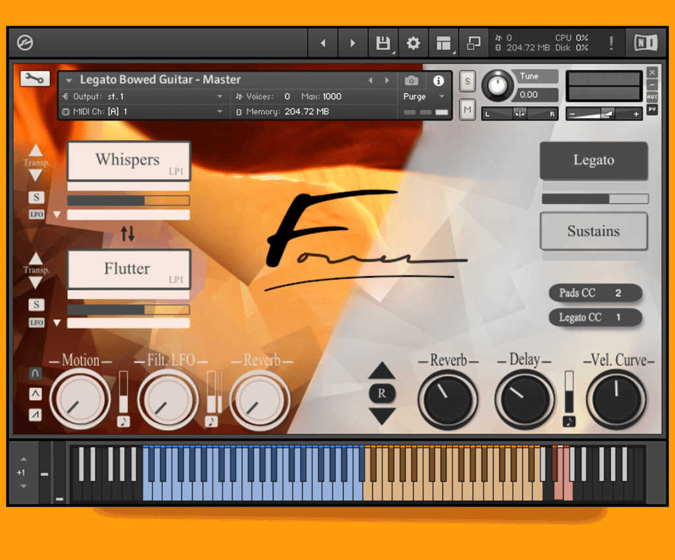Click the Whispers layer volume slider

click(x=128, y=200)
